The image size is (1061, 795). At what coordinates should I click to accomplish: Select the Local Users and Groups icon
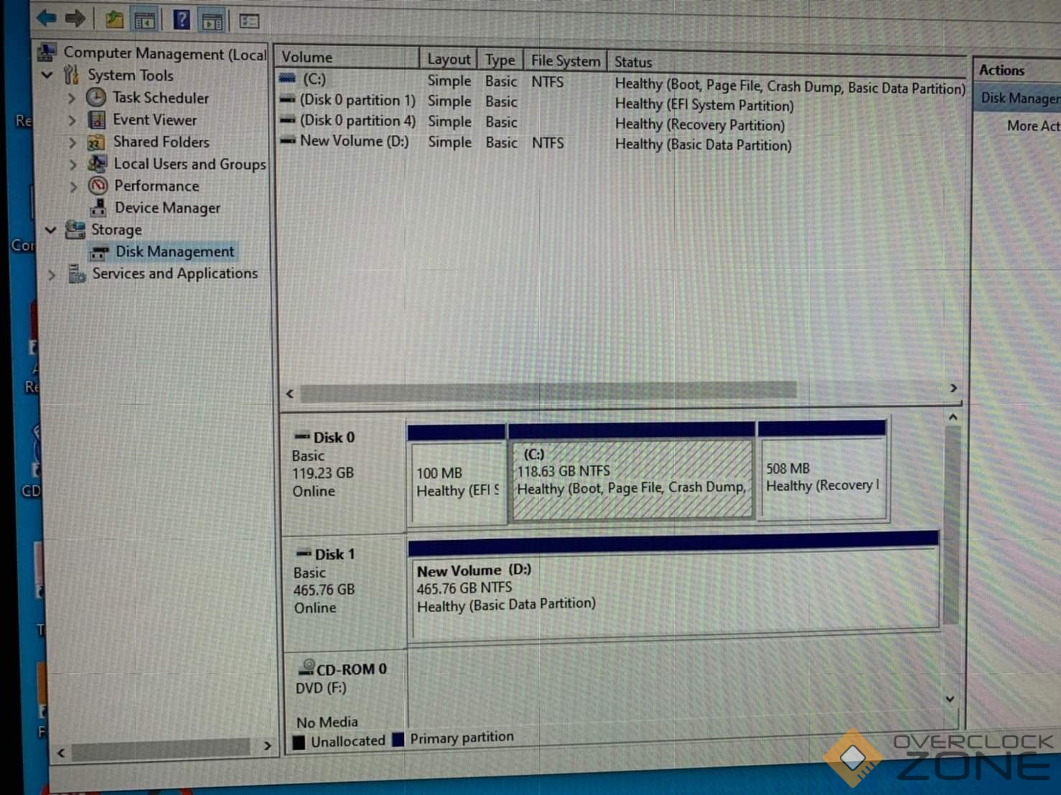[x=97, y=164]
